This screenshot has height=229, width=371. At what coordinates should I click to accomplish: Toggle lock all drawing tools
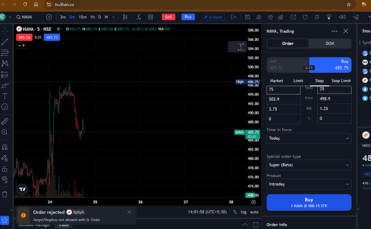point(4,169)
